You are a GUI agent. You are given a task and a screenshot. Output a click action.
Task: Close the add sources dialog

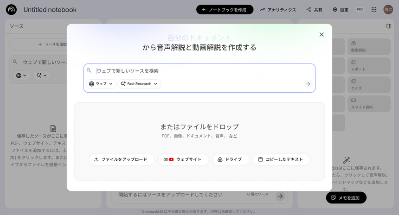pos(322,35)
